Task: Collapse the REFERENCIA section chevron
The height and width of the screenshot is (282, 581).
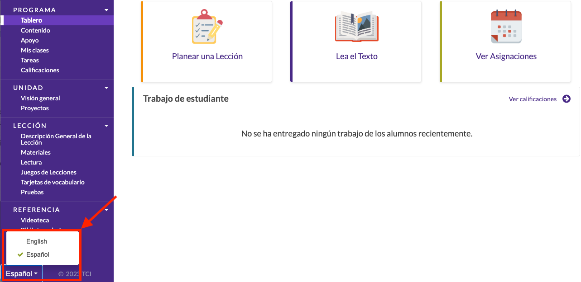Action: [x=106, y=209]
